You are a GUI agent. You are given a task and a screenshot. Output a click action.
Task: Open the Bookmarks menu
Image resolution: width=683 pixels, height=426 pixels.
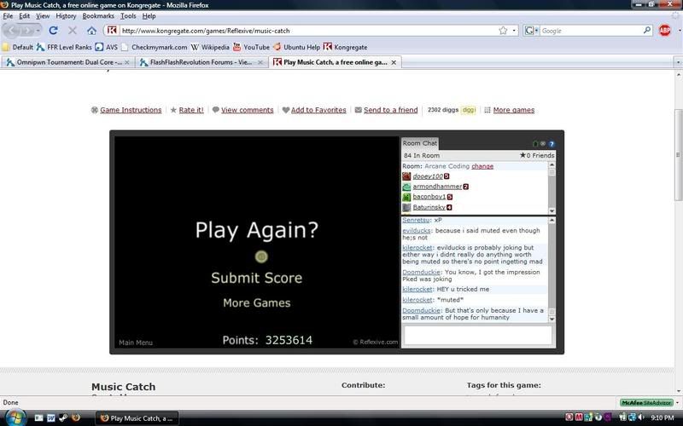(98, 16)
